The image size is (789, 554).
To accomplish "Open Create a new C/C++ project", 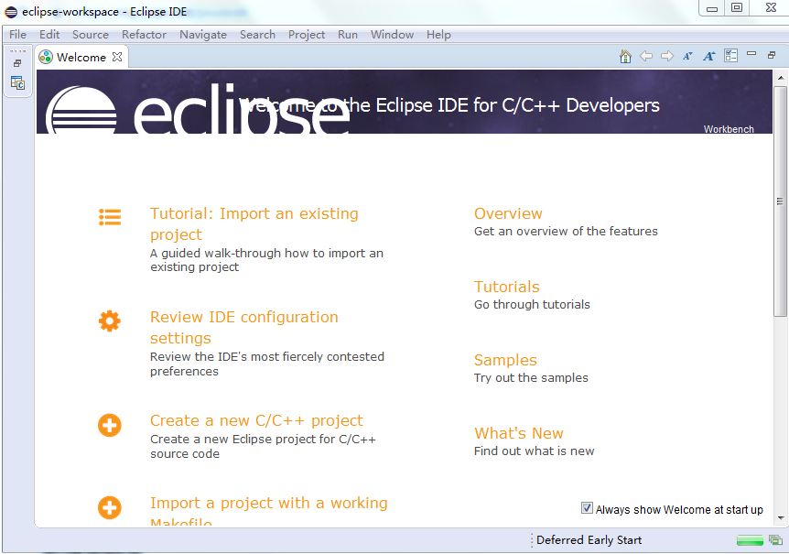I will click(x=256, y=420).
